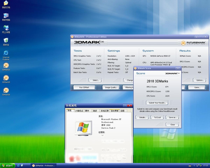Click the Start button
Viewport: 210px width, 168px height.
pos(7,165)
